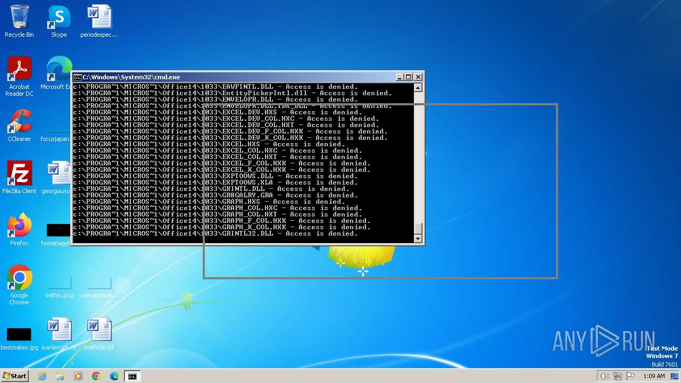Open the smithflat.rtf document

pos(99,334)
